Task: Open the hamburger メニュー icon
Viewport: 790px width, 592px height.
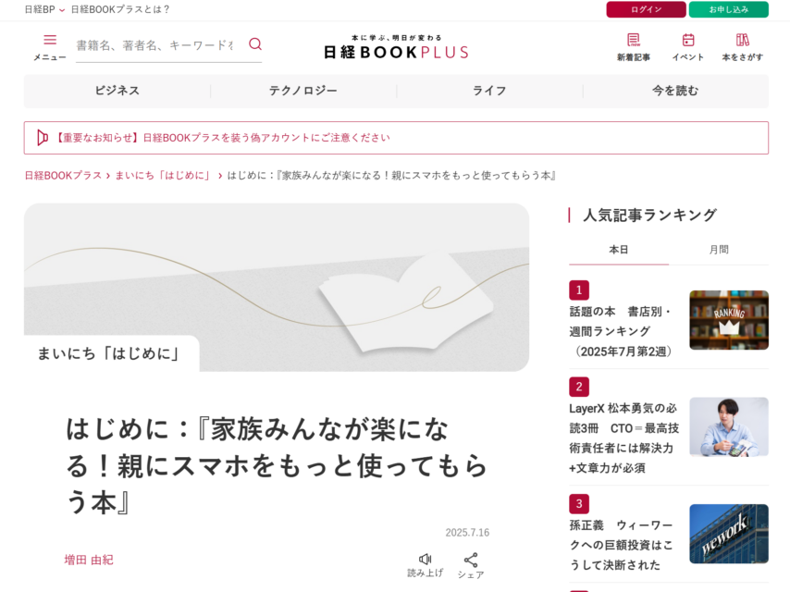Action: tap(50, 40)
